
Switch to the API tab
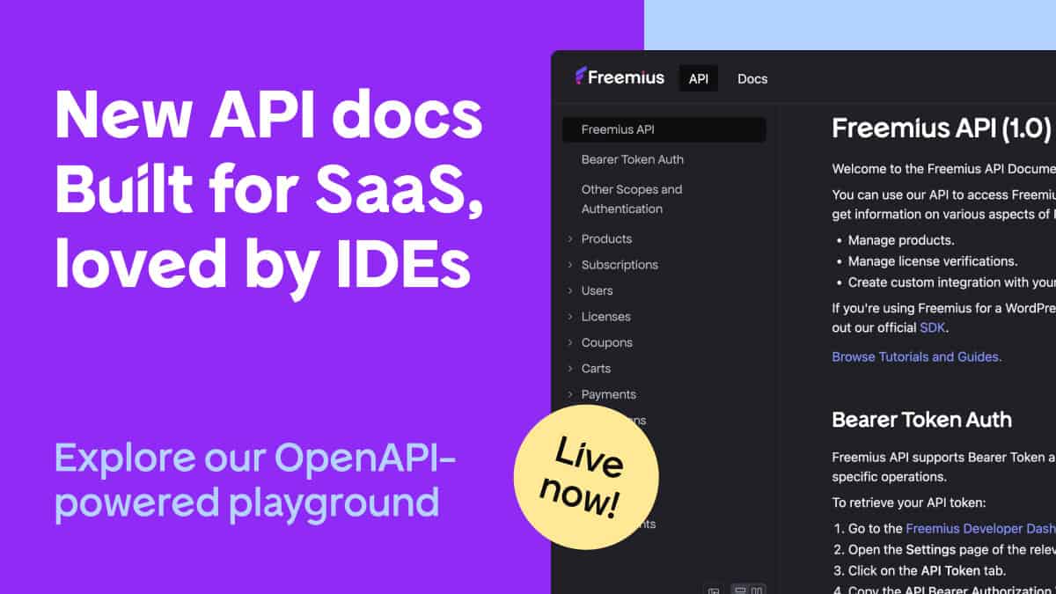(699, 78)
